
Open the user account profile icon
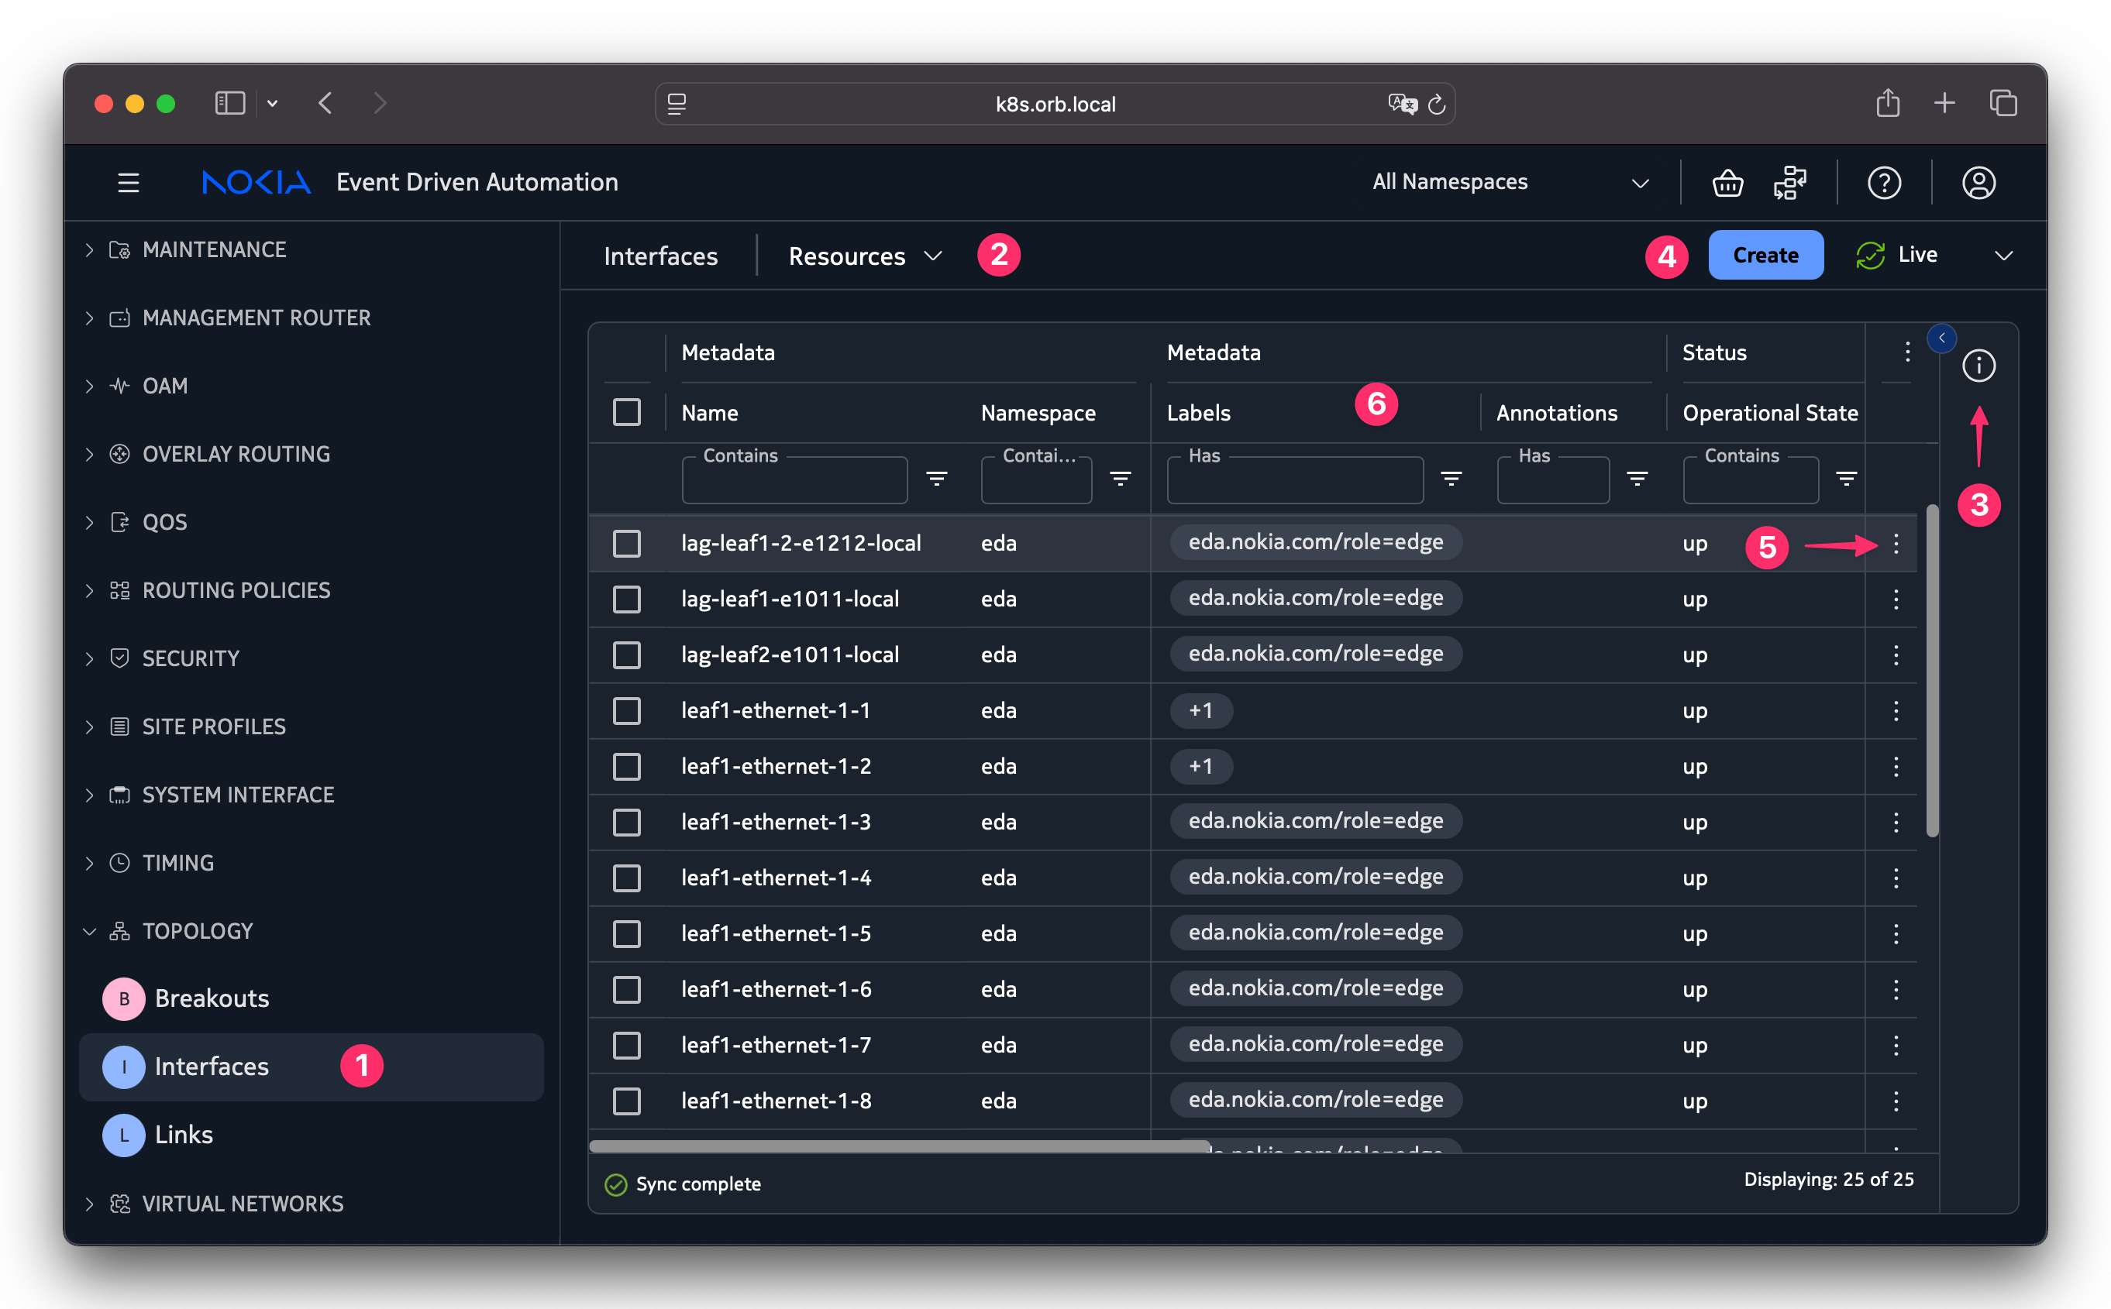coord(1978,183)
